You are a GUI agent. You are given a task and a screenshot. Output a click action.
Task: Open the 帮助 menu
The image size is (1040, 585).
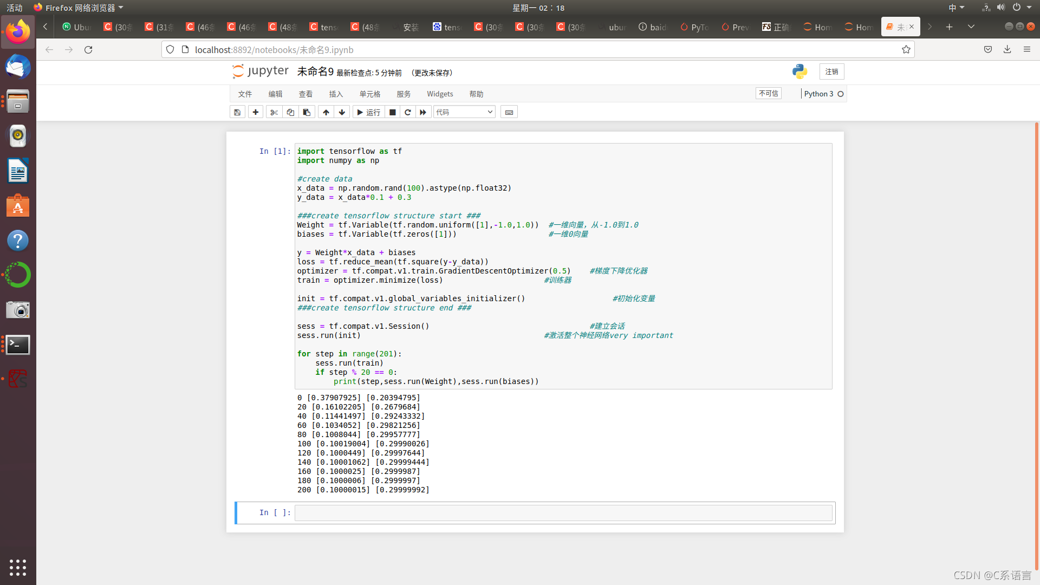click(x=476, y=94)
